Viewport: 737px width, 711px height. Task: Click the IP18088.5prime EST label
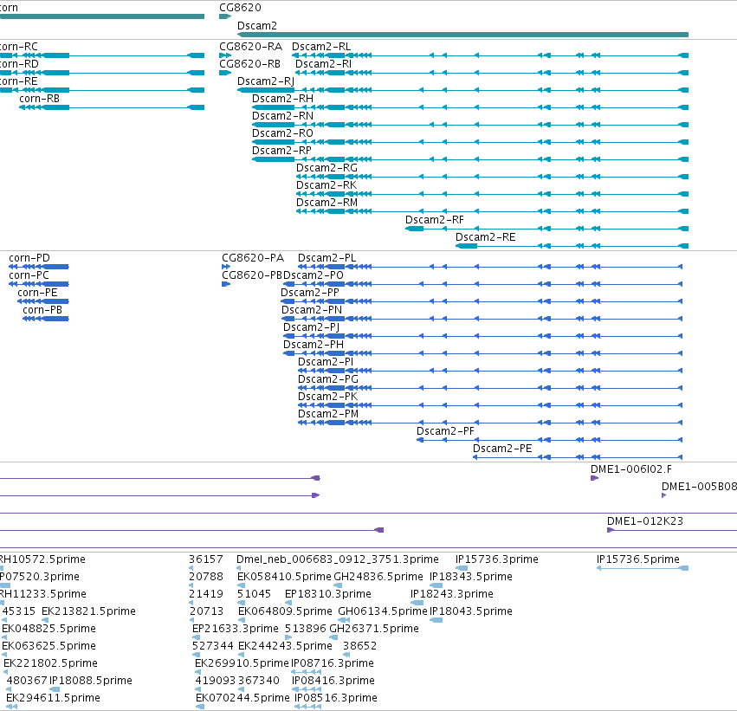click(x=91, y=681)
